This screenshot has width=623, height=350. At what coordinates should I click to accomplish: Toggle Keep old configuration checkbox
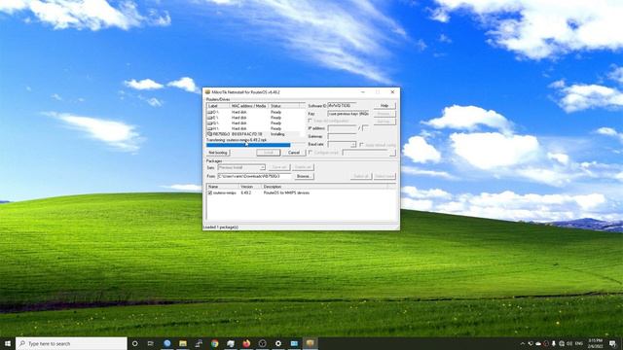[311, 121]
